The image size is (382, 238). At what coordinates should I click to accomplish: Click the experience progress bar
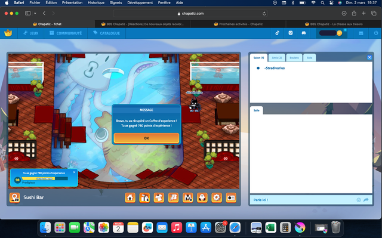point(45,178)
